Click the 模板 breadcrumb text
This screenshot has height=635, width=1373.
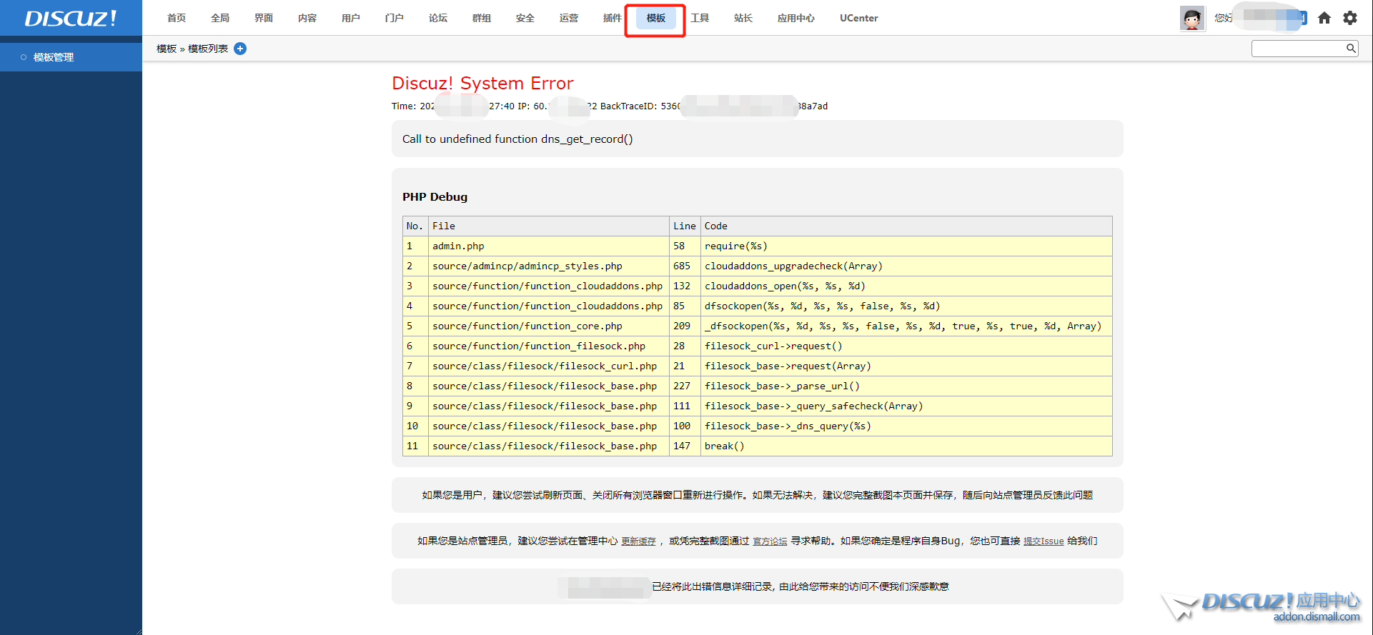click(x=167, y=49)
